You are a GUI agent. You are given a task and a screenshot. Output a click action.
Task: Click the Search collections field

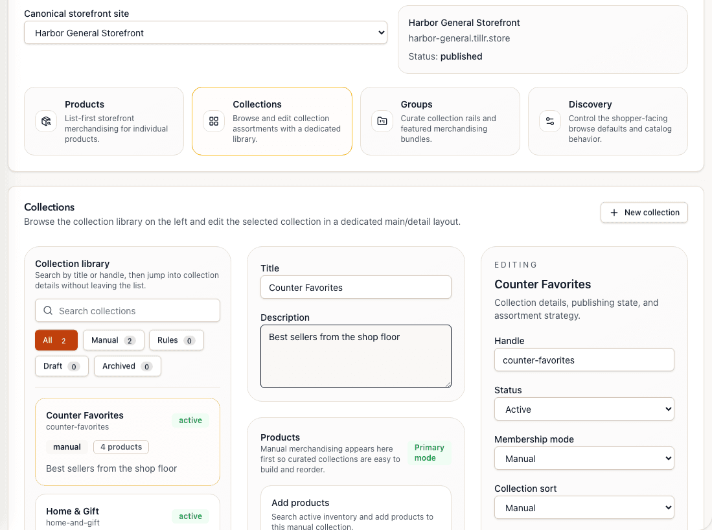pyautogui.click(x=128, y=310)
